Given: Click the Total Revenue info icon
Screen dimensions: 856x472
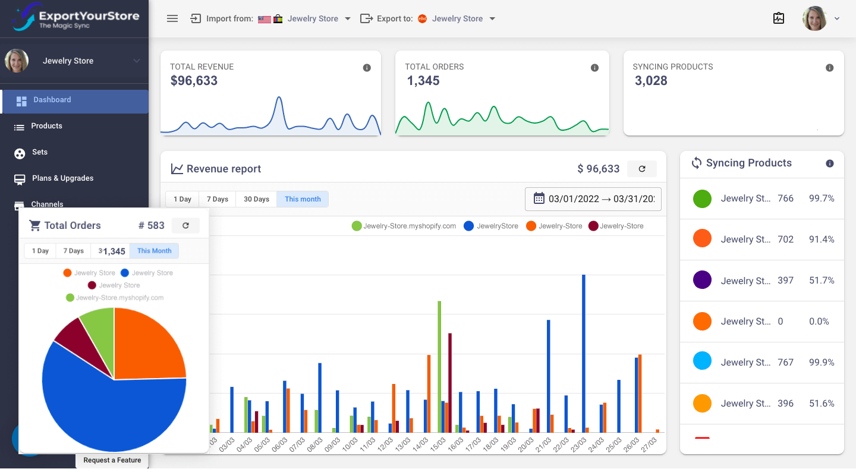Looking at the screenshot, I should tap(367, 67).
